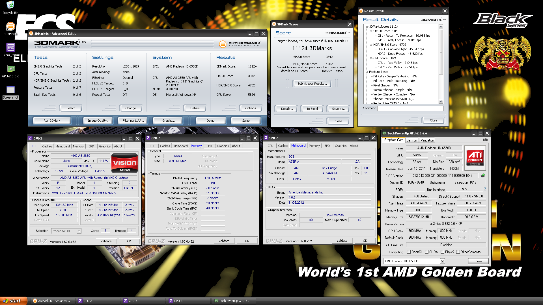Open the cpuz desktop shortcut icon
Viewport: 543px width, 305px height.
pyautogui.click(x=10, y=47)
